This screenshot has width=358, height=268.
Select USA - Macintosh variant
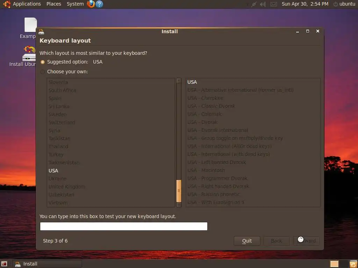coord(253,170)
